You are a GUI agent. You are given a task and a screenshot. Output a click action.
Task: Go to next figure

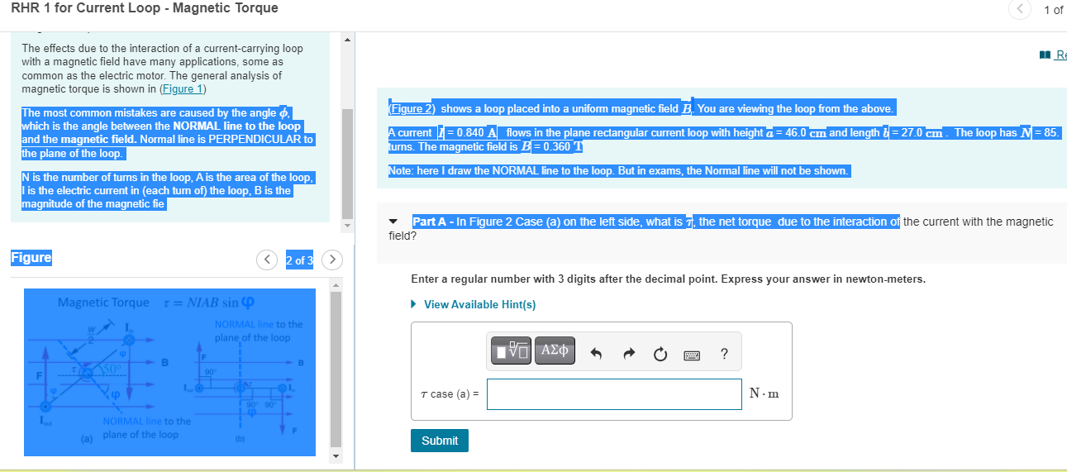tap(331, 260)
